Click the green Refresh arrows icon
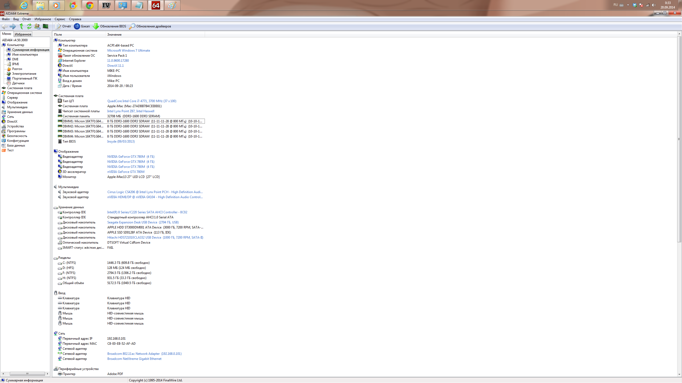682x383 pixels. click(x=29, y=26)
